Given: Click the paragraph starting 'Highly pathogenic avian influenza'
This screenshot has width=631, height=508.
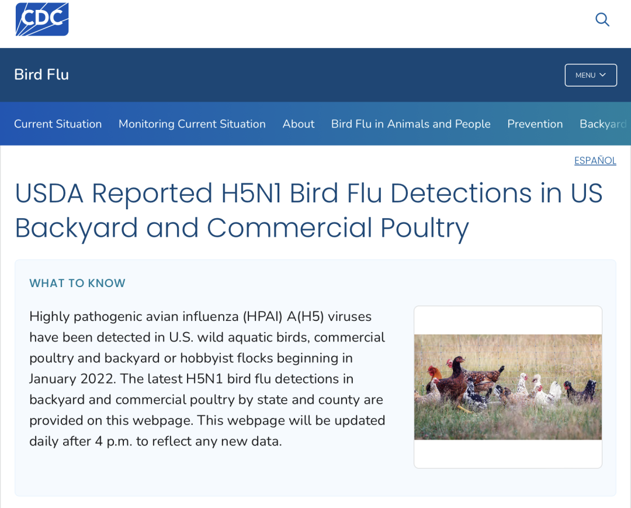Looking at the screenshot, I should click(x=207, y=379).
